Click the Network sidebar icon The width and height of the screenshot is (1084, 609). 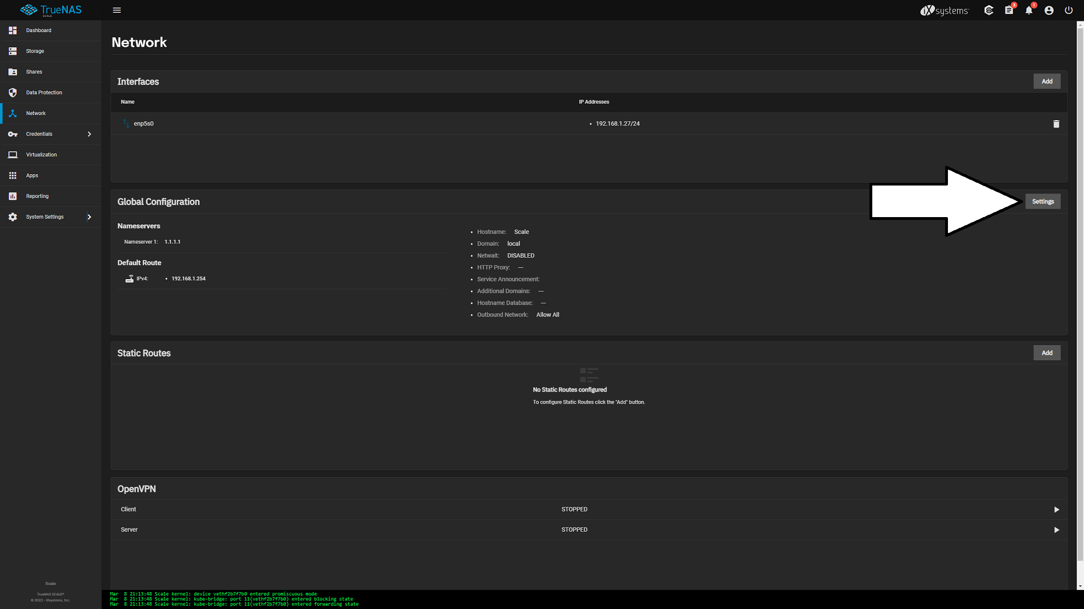tap(12, 113)
